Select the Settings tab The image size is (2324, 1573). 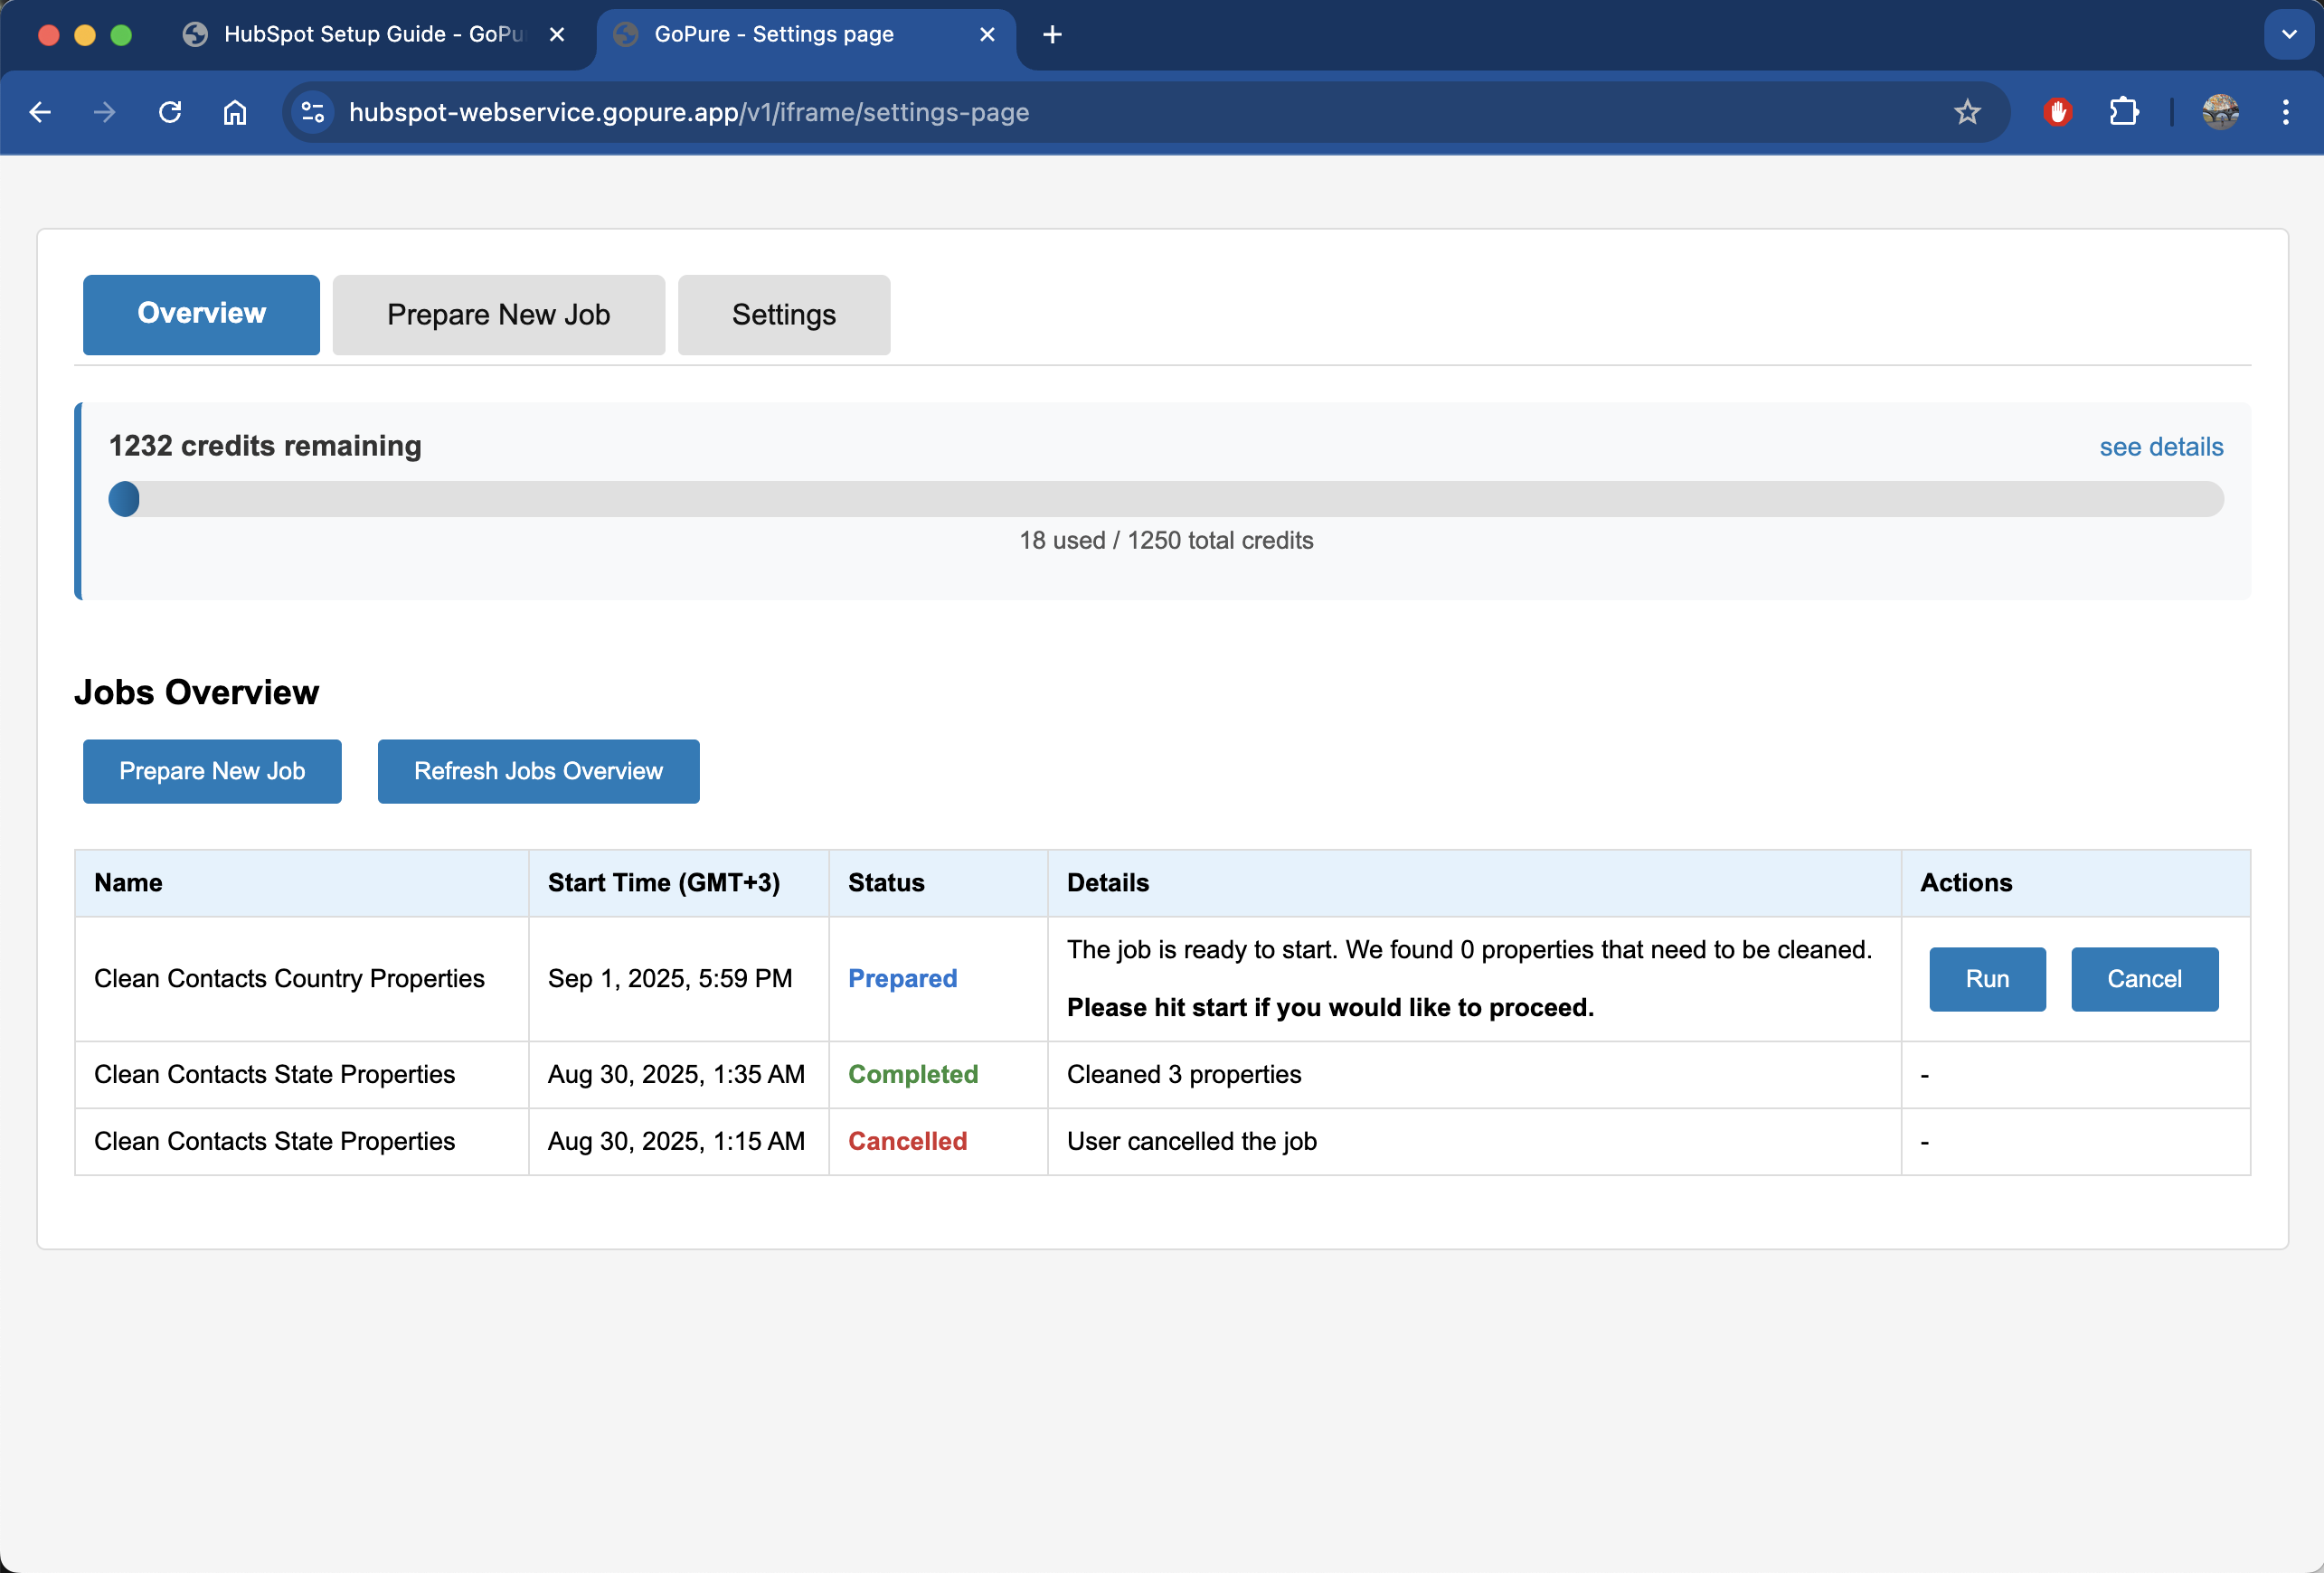[783, 315]
